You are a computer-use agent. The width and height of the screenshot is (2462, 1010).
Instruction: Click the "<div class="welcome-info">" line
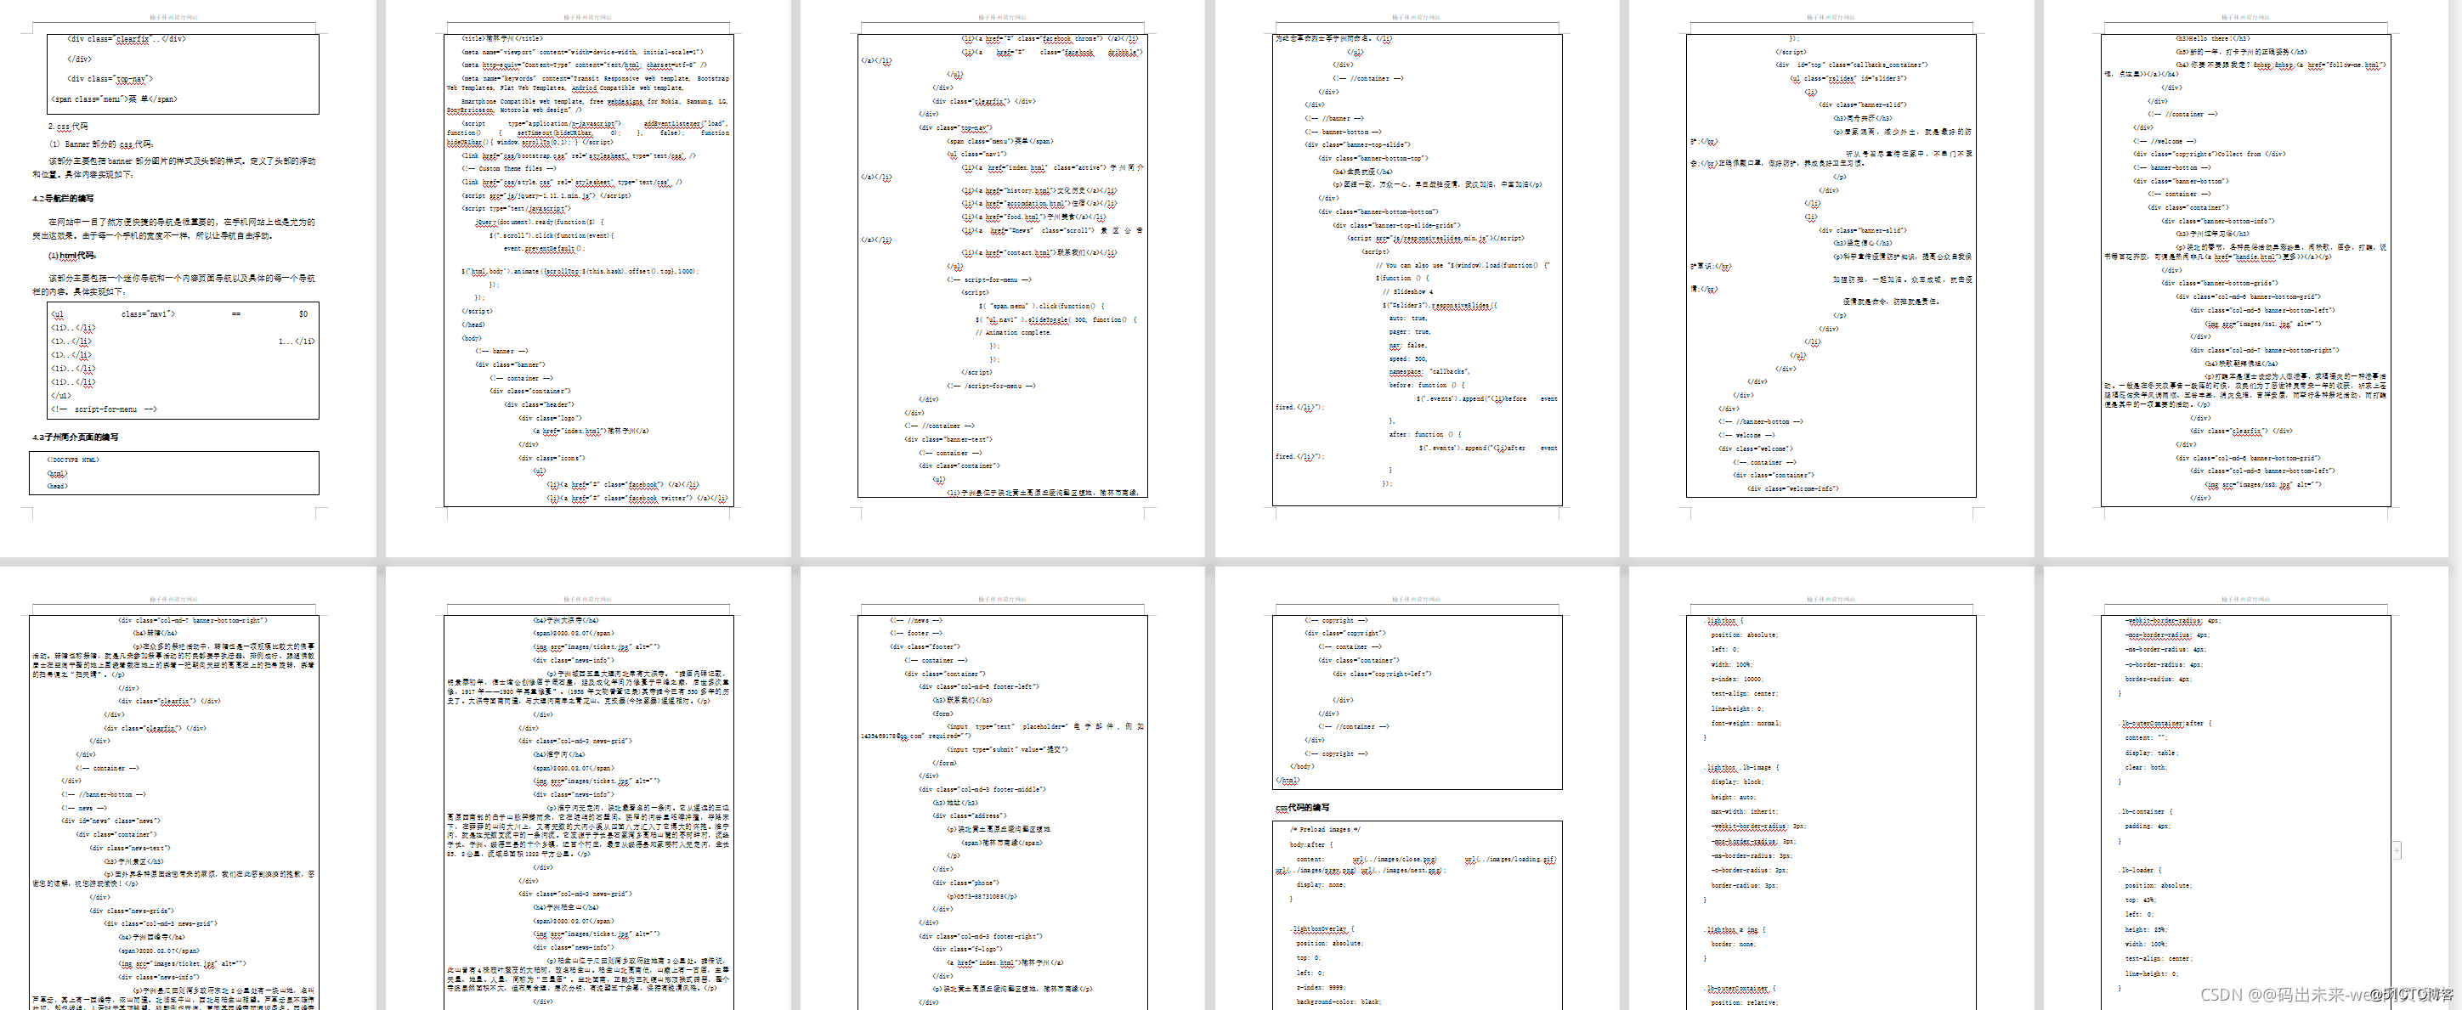click(1793, 488)
